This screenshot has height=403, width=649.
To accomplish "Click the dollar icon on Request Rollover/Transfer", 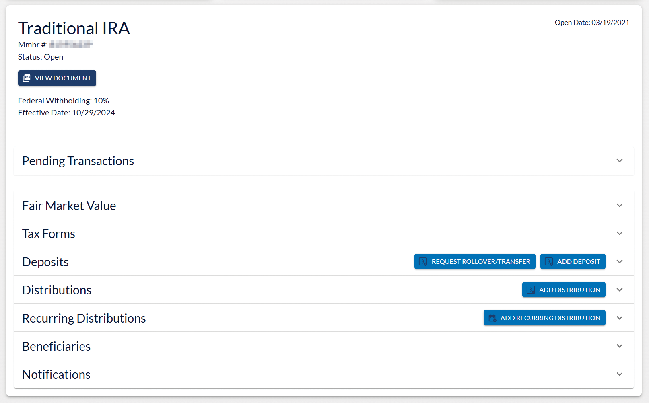I will (423, 262).
